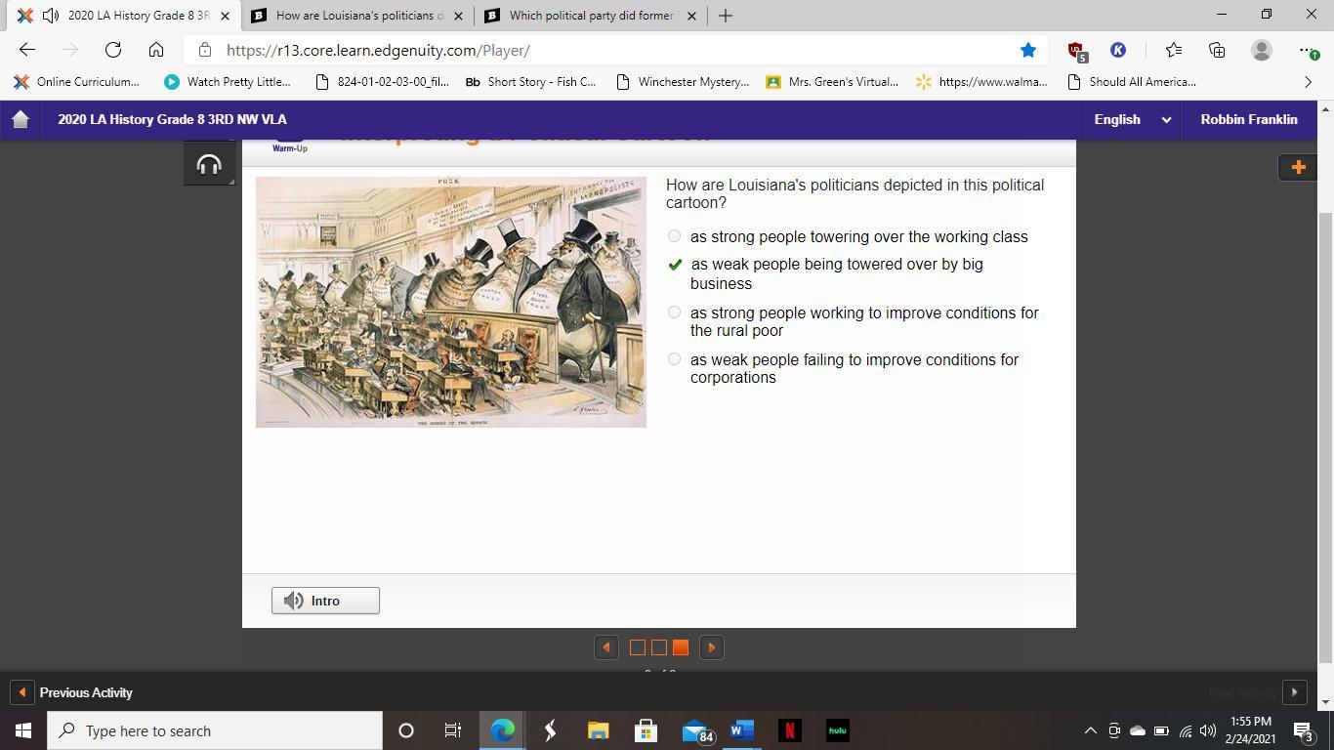Select 'as strong people towering over working class'

pyautogui.click(x=674, y=236)
